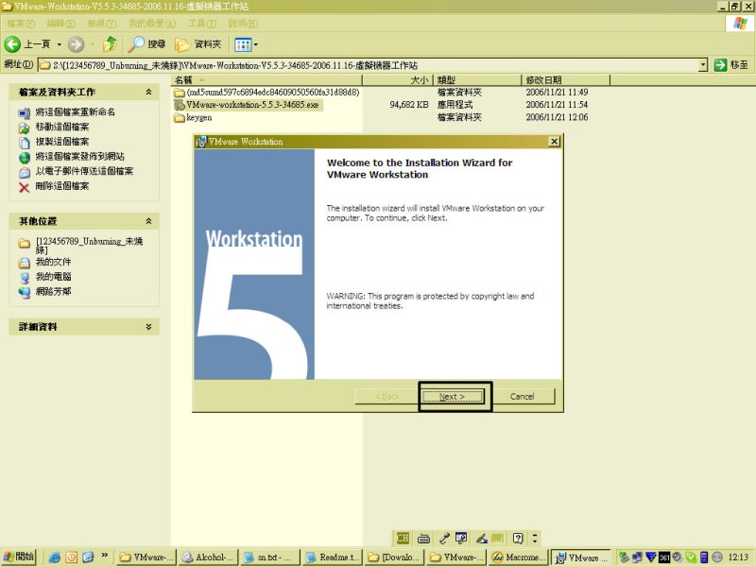756x567 pixels.
Task: Click 刪除這個檔案 delete link
Action: point(62,186)
